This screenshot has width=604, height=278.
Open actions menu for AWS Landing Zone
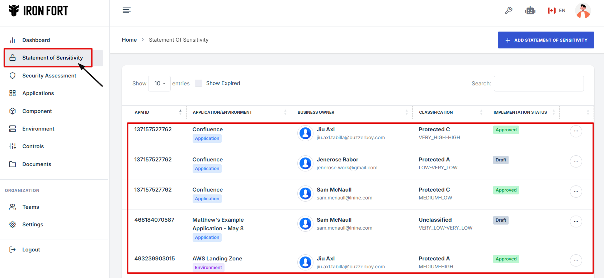point(576,260)
